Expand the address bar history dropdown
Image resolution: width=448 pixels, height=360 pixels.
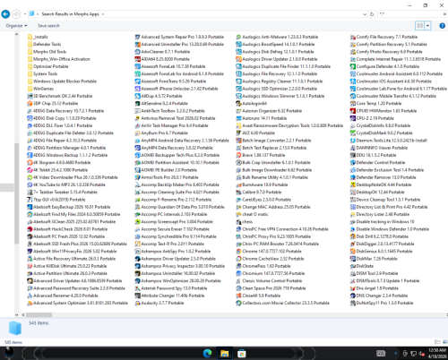click(365, 14)
